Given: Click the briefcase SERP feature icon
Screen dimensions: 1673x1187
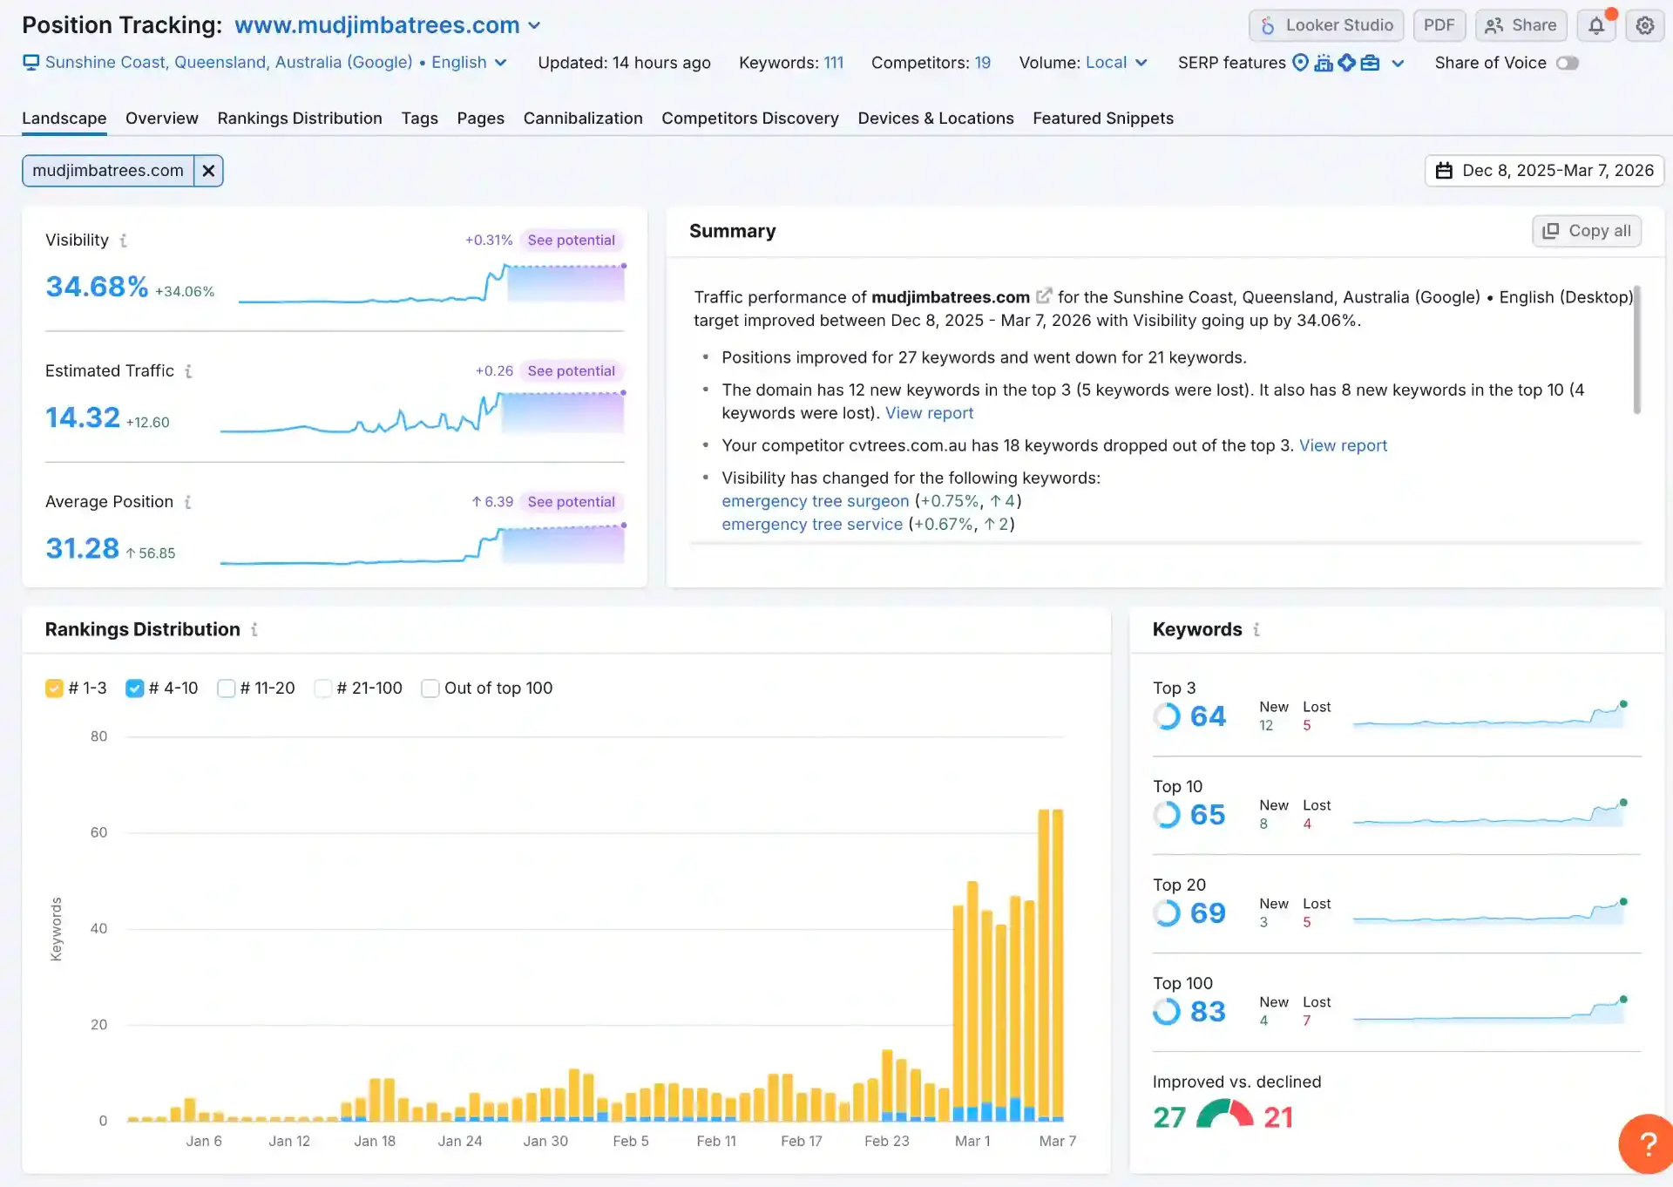Looking at the screenshot, I should point(1371,63).
